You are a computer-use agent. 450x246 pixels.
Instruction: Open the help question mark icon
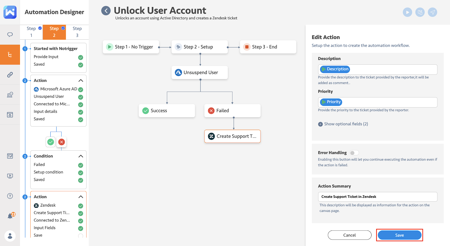[x=10, y=196]
